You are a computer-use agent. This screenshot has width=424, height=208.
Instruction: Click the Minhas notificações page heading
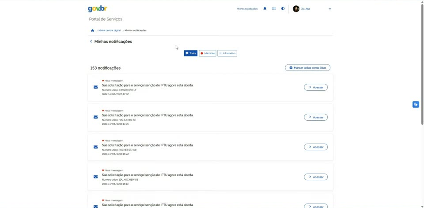point(113,41)
